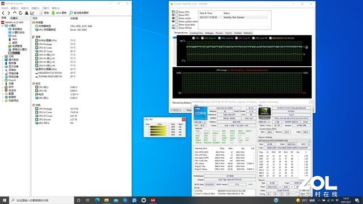
Task: Switch to the Unified tab
Action: click(x=238, y=33)
